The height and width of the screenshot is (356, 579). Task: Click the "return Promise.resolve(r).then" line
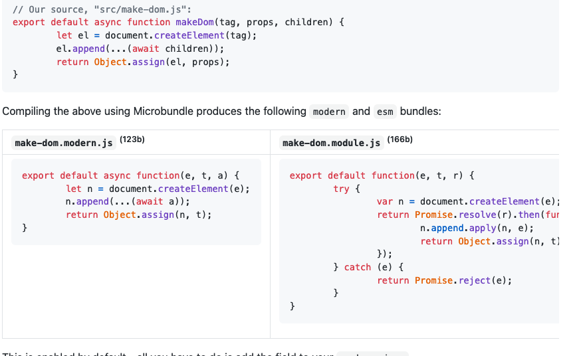coord(468,215)
